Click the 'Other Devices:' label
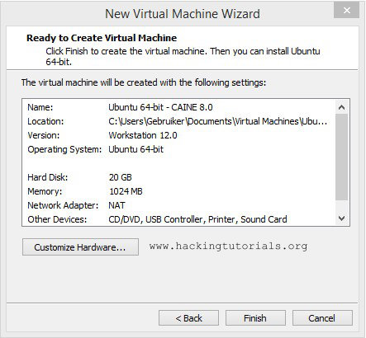 pos(57,219)
